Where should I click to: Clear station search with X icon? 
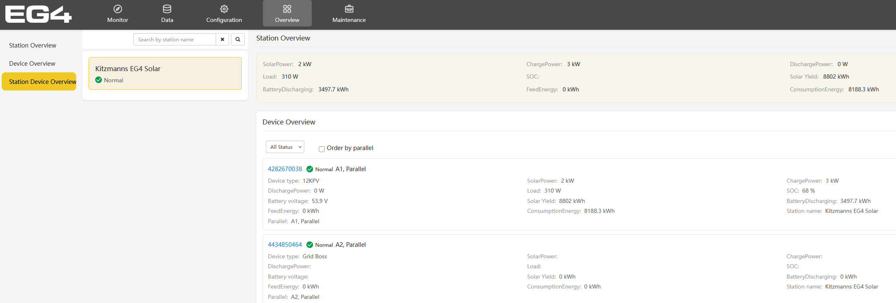coord(222,39)
